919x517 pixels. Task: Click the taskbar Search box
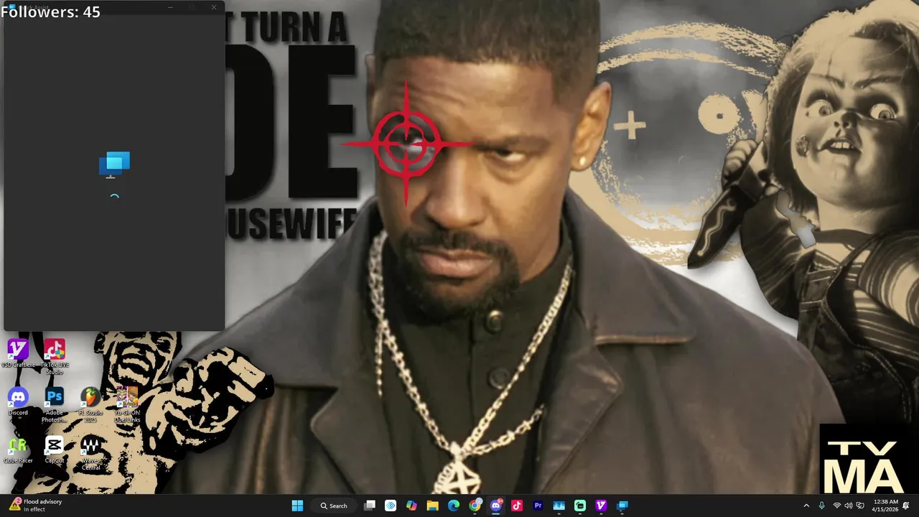click(334, 506)
